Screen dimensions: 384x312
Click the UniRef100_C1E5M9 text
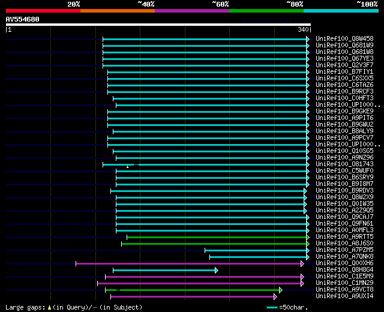pos(344,277)
